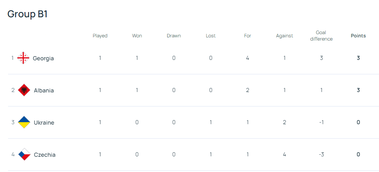Click the Drawn column header

(x=174, y=36)
